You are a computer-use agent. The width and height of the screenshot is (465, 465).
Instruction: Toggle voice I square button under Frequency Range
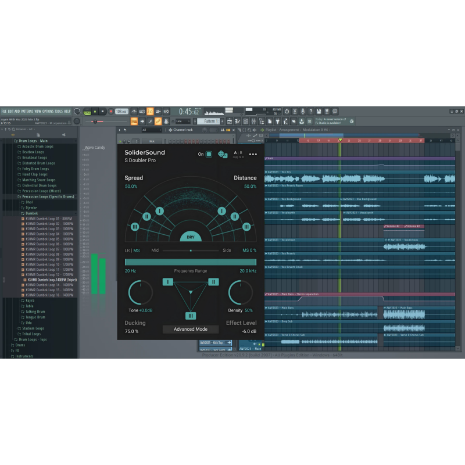coord(168,282)
